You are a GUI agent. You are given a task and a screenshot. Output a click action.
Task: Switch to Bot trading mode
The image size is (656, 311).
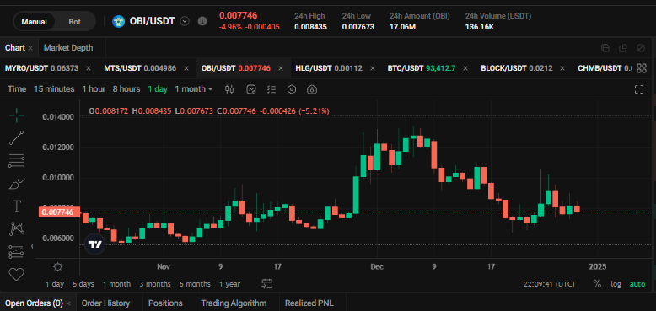[x=74, y=22]
